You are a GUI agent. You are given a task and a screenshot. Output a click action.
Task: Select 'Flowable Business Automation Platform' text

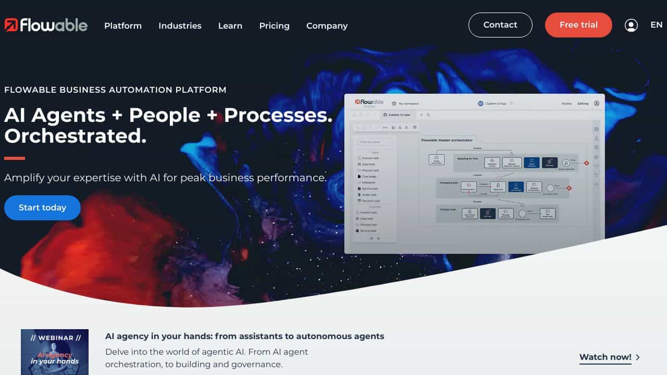pos(115,90)
